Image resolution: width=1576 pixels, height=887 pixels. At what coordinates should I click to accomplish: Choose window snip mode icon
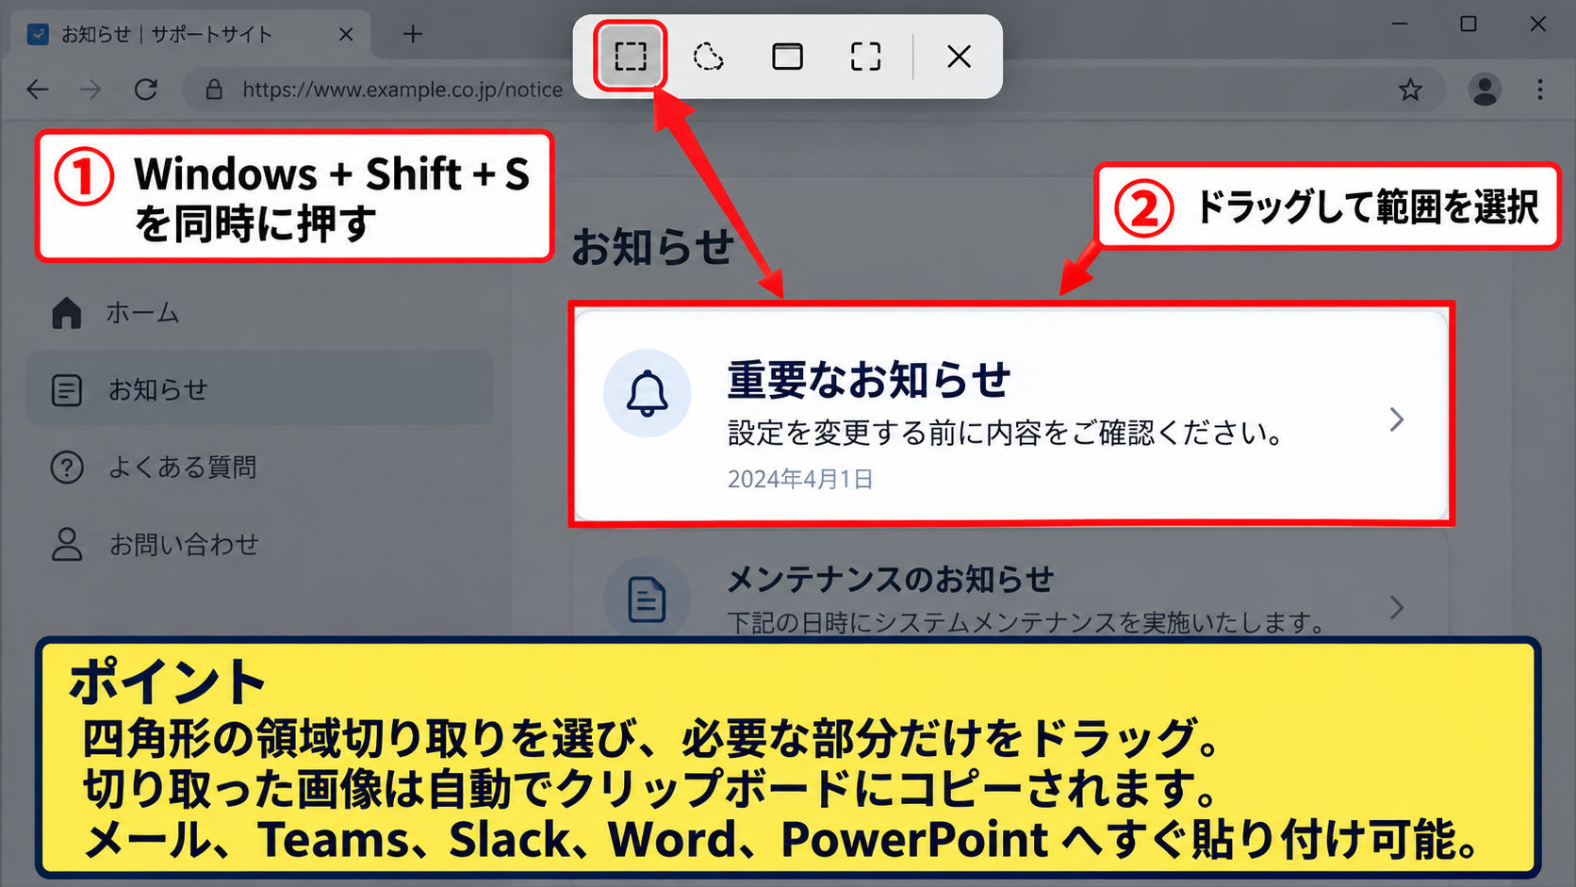(787, 57)
